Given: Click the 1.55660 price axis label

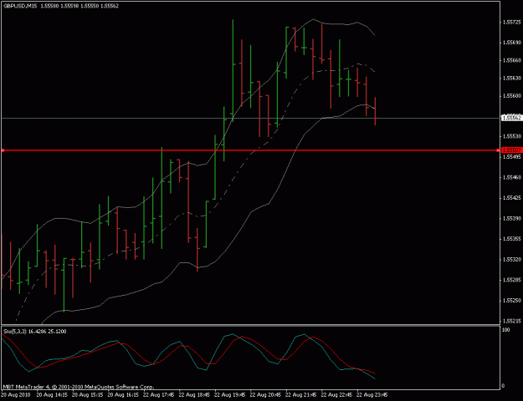Looking at the screenshot, I should tap(511, 61).
